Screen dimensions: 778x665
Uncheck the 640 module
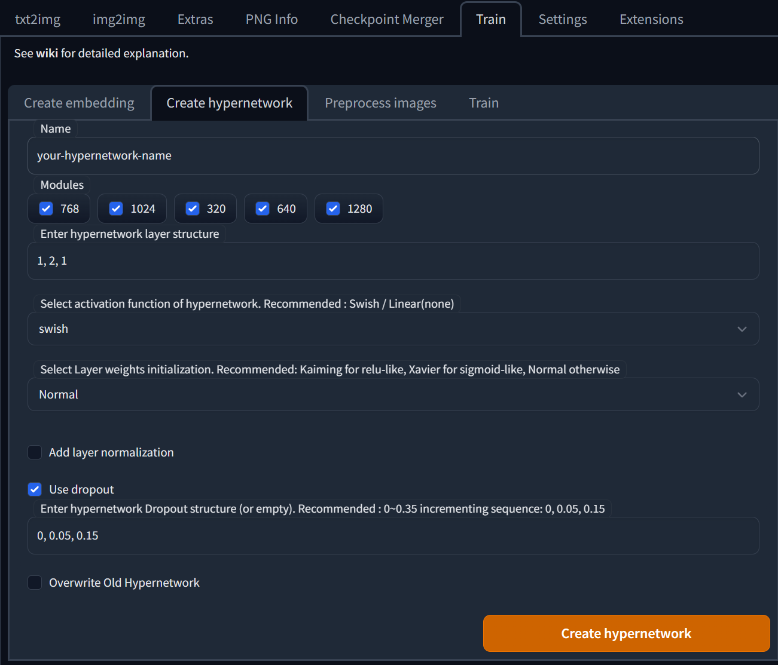tap(263, 209)
